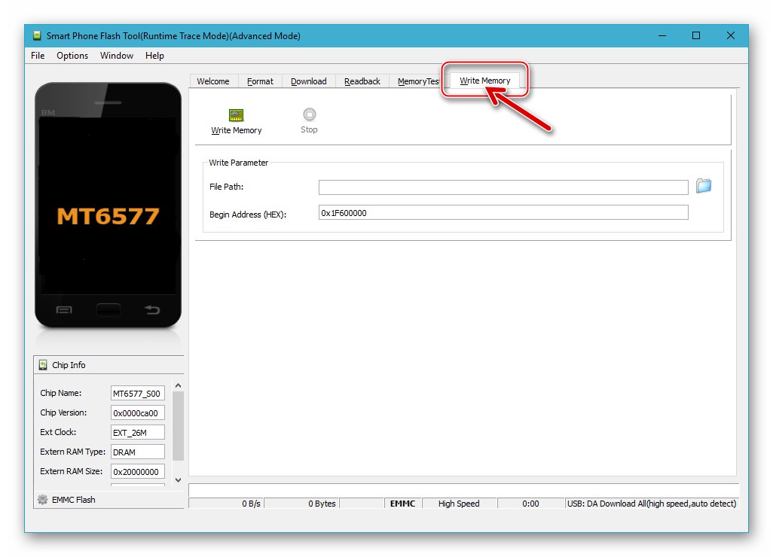Switch to the Download tab
The image size is (773, 557).
tap(308, 81)
